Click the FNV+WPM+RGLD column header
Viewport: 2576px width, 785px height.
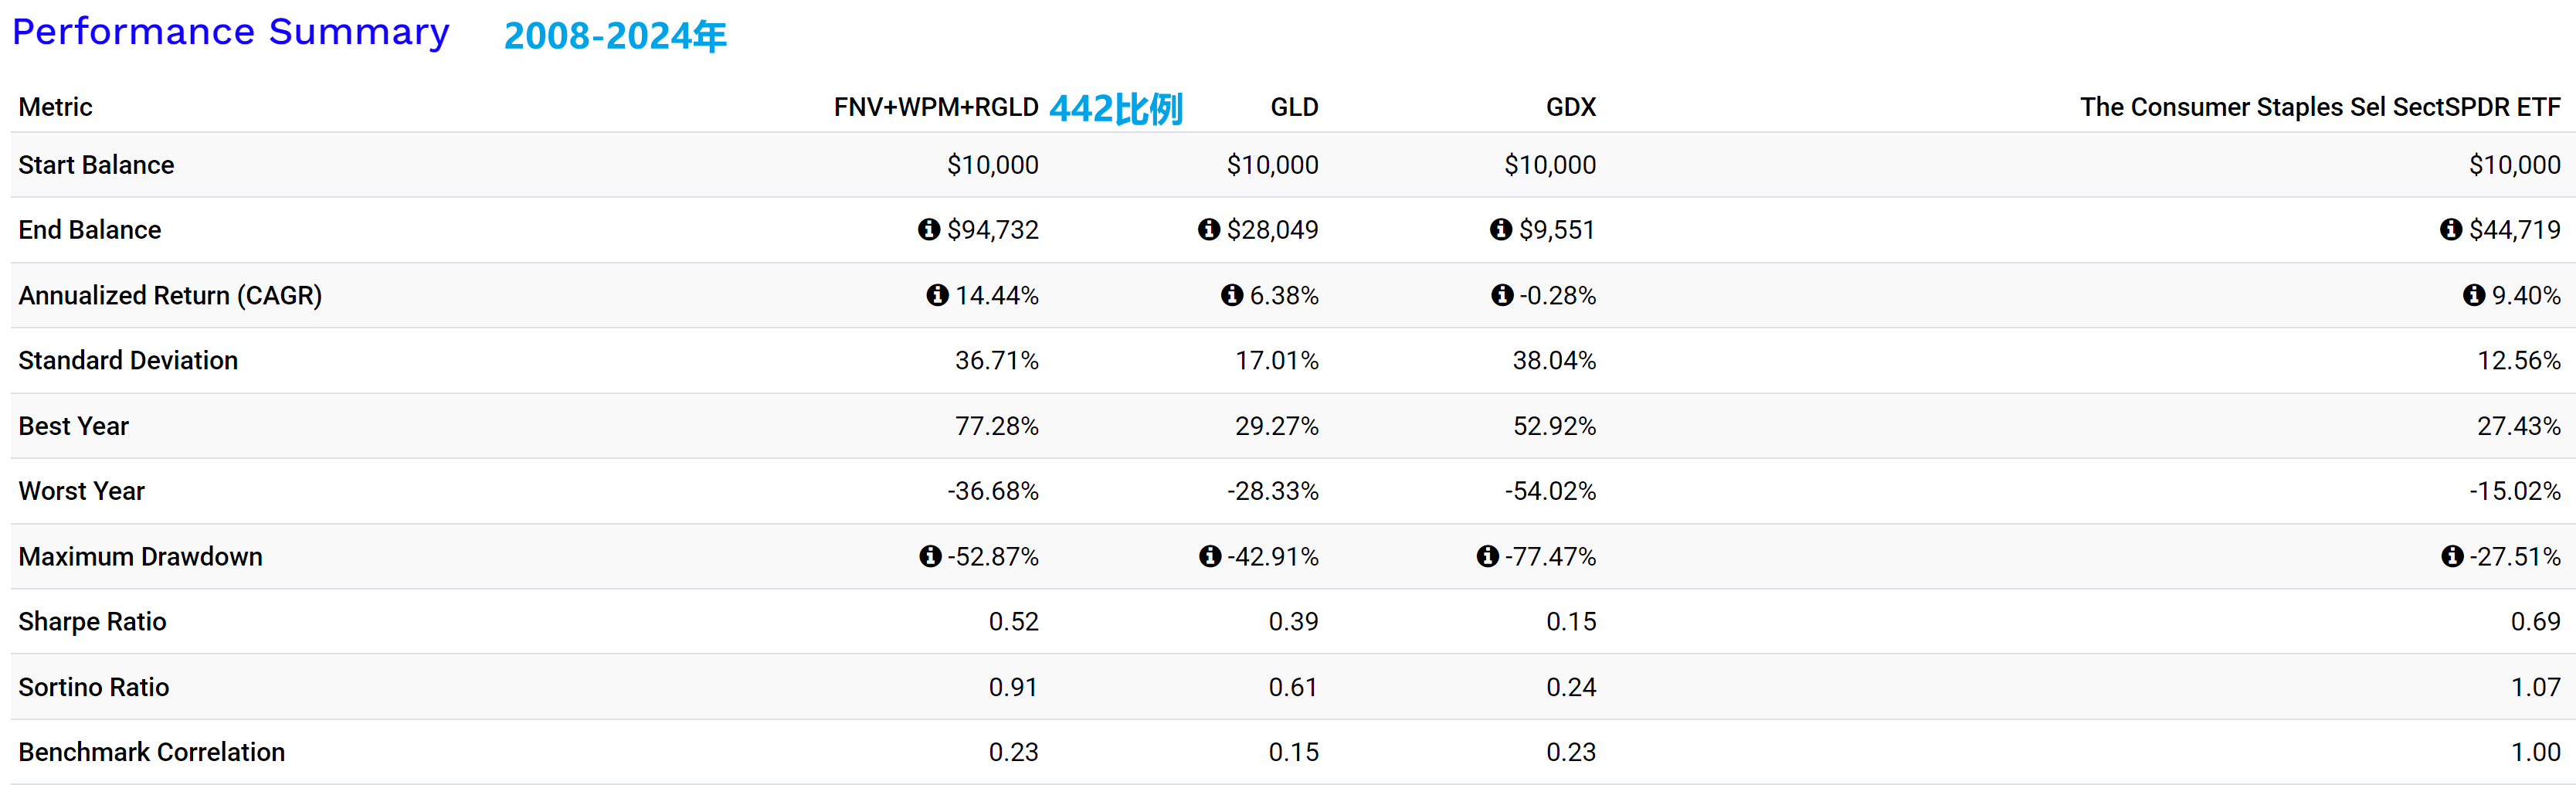tap(936, 107)
